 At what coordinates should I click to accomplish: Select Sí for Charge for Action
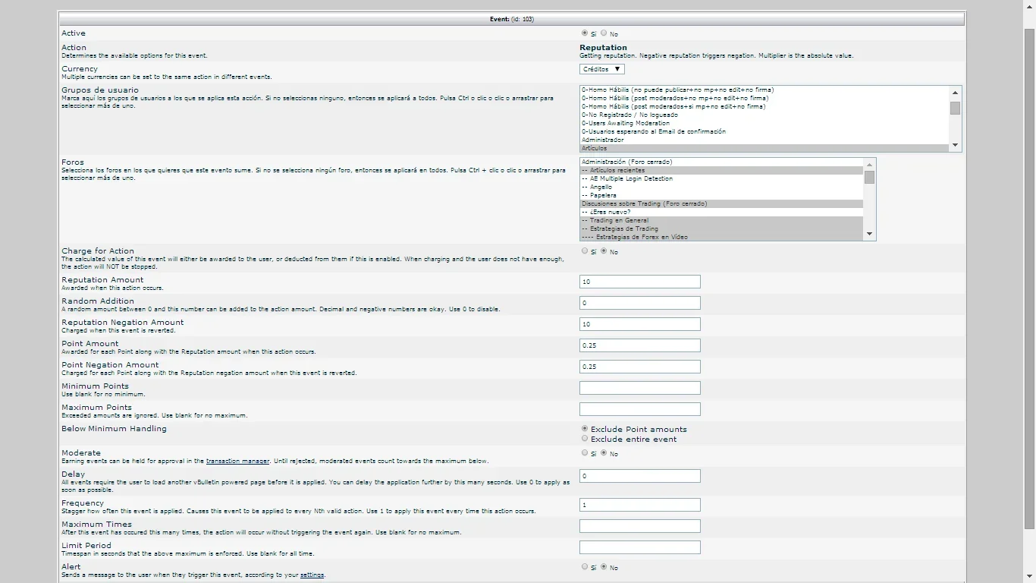pos(585,251)
